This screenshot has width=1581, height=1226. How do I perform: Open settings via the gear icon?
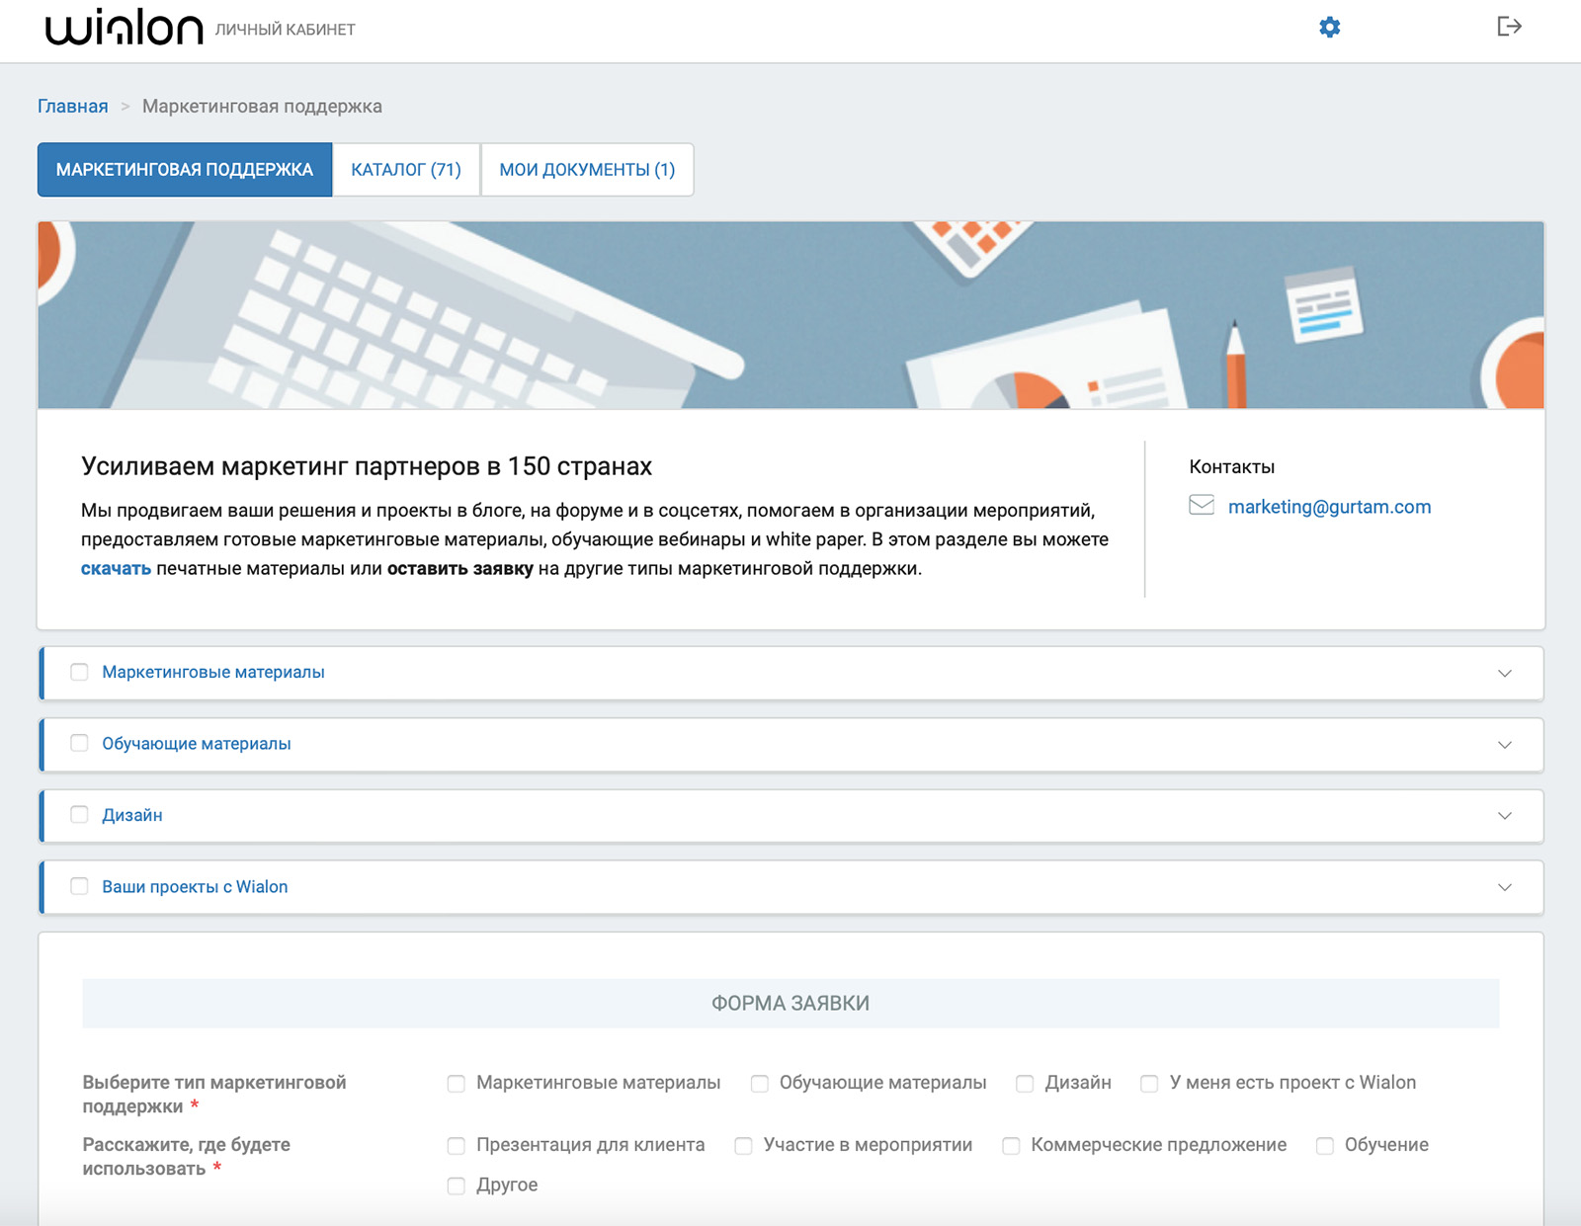pyautogui.click(x=1329, y=28)
